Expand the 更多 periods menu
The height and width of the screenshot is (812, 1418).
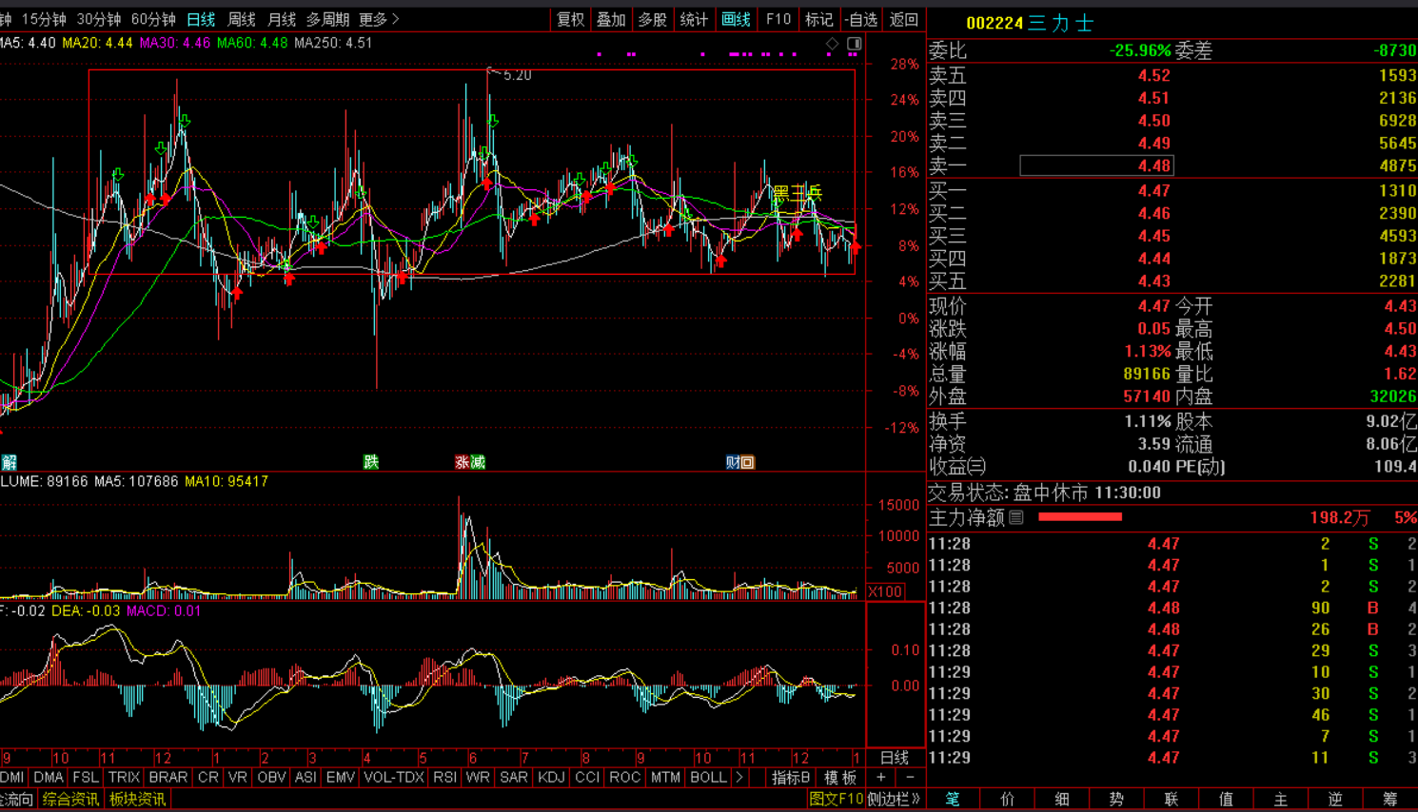(379, 19)
